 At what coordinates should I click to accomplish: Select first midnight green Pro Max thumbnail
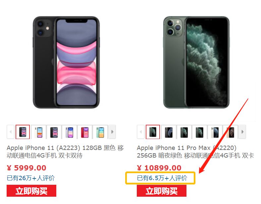point(153,132)
